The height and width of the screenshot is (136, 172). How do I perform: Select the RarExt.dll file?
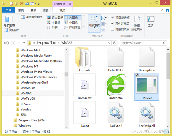(x=116, y=114)
